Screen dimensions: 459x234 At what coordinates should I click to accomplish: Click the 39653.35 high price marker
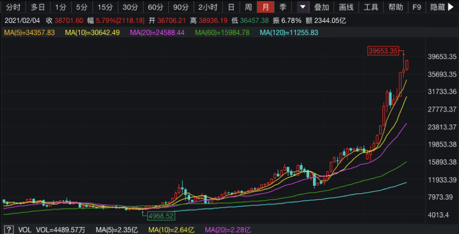(x=383, y=51)
